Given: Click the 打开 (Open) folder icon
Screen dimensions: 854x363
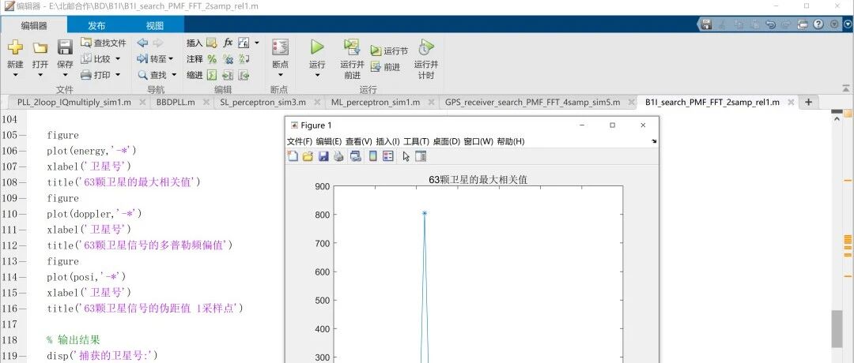Looking at the screenshot, I should click(40, 48).
